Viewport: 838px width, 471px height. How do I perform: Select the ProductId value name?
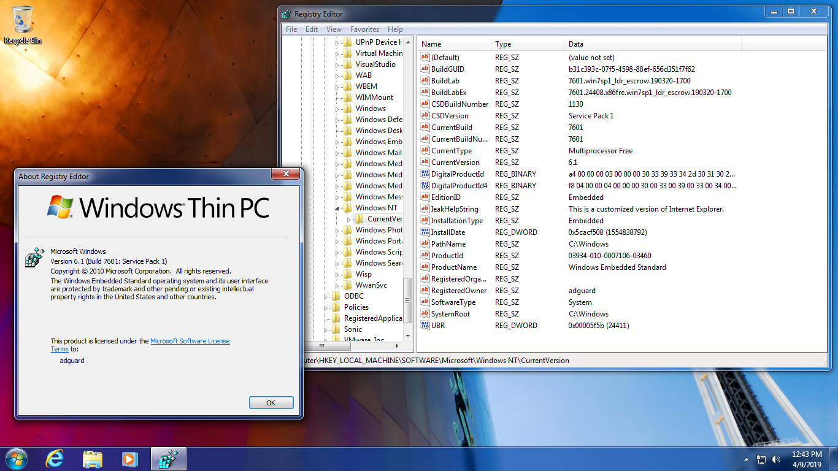click(447, 255)
